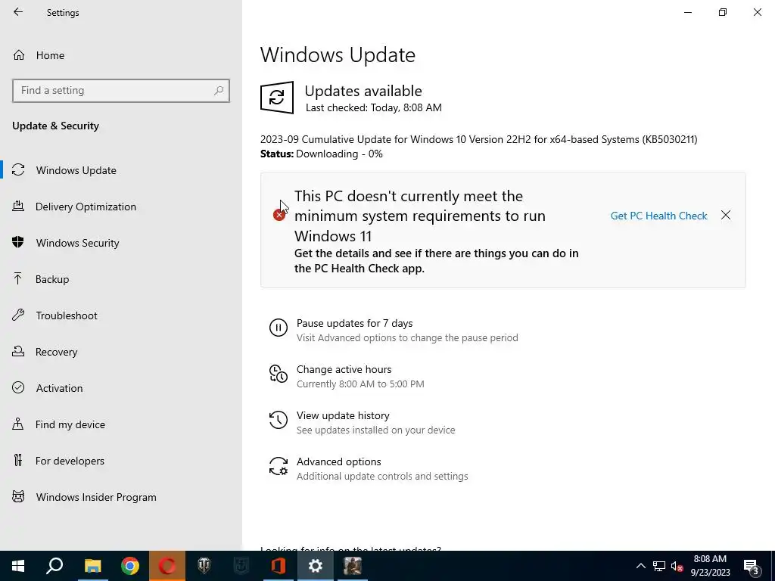Viewport: 775px width, 581px height.
Task: Click the Update & Security heading
Action: click(55, 126)
